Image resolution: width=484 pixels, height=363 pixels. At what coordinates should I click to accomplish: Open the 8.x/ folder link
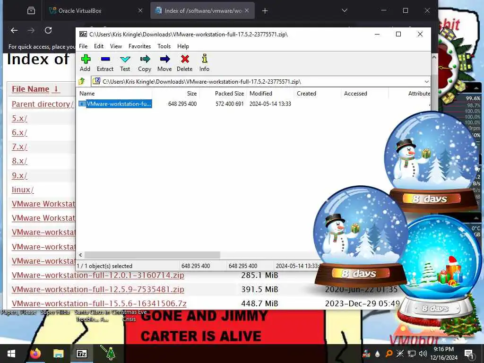pos(19,161)
